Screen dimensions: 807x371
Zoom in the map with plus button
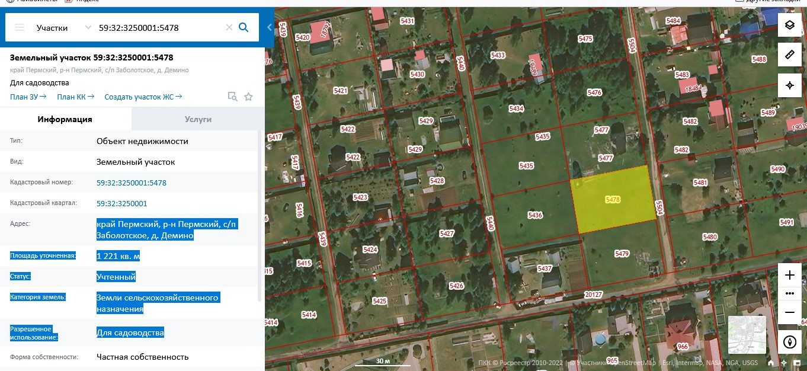(x=789, y=275)
